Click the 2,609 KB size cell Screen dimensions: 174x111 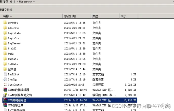tap(130, 95)
